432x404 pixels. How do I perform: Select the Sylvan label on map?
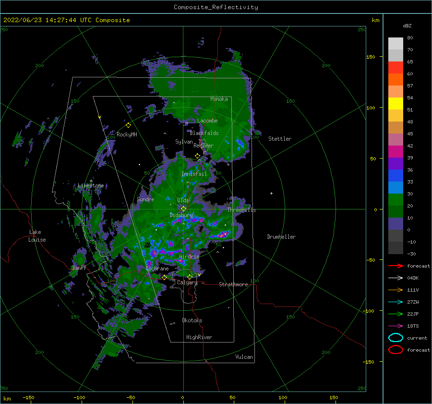[x=184, y=142]
